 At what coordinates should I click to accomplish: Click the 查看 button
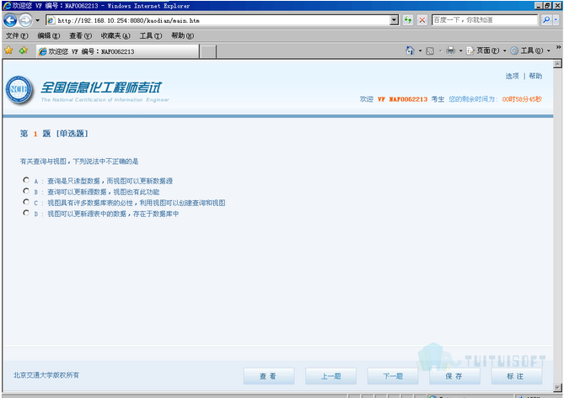point(269,376)
